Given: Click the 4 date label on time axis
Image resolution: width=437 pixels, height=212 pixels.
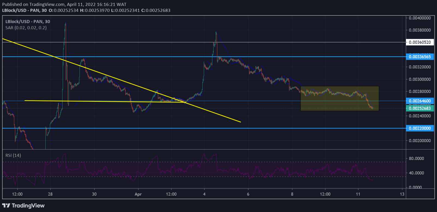Looking at the screenshot, I should (x=204, y=194).
